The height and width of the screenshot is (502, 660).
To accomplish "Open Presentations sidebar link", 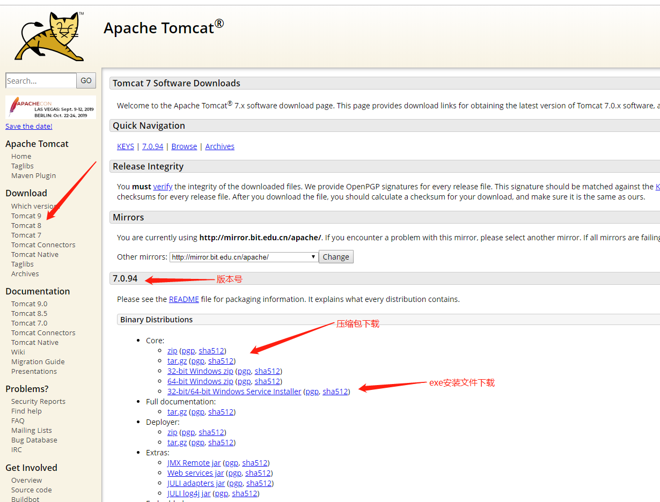I will pos(34,371).
